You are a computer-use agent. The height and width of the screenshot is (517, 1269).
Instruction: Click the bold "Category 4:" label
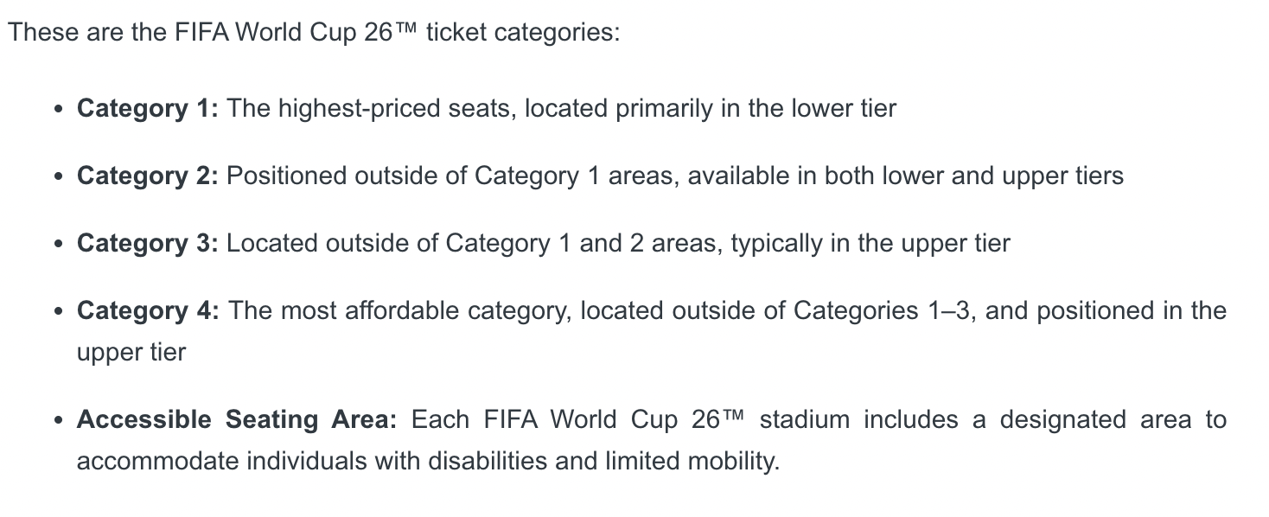tap(148, 311)
